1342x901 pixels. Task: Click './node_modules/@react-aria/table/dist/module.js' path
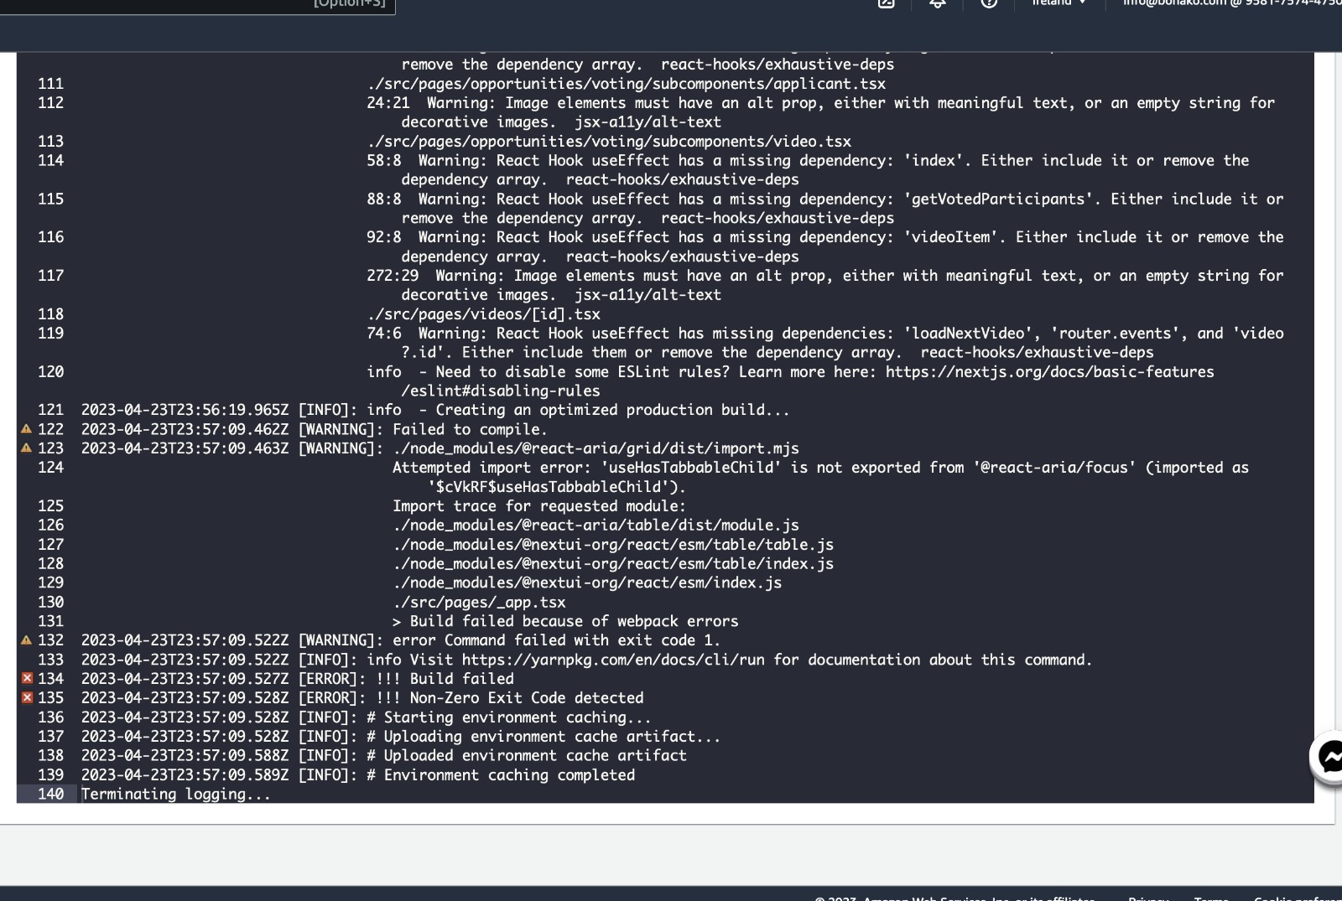[x=596, y=526]
